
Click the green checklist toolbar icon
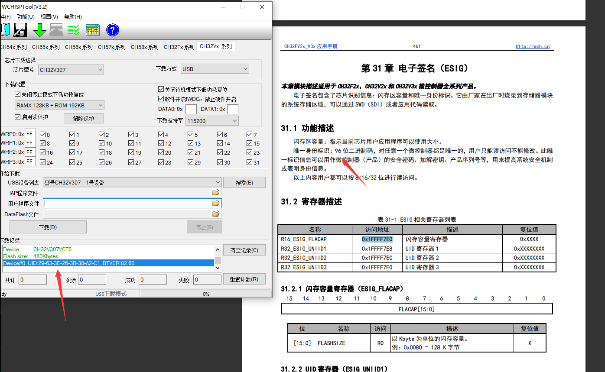tap(73, 30)
